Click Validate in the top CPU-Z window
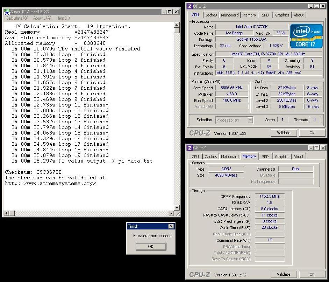329x282 pixels. tap(284, 133)
